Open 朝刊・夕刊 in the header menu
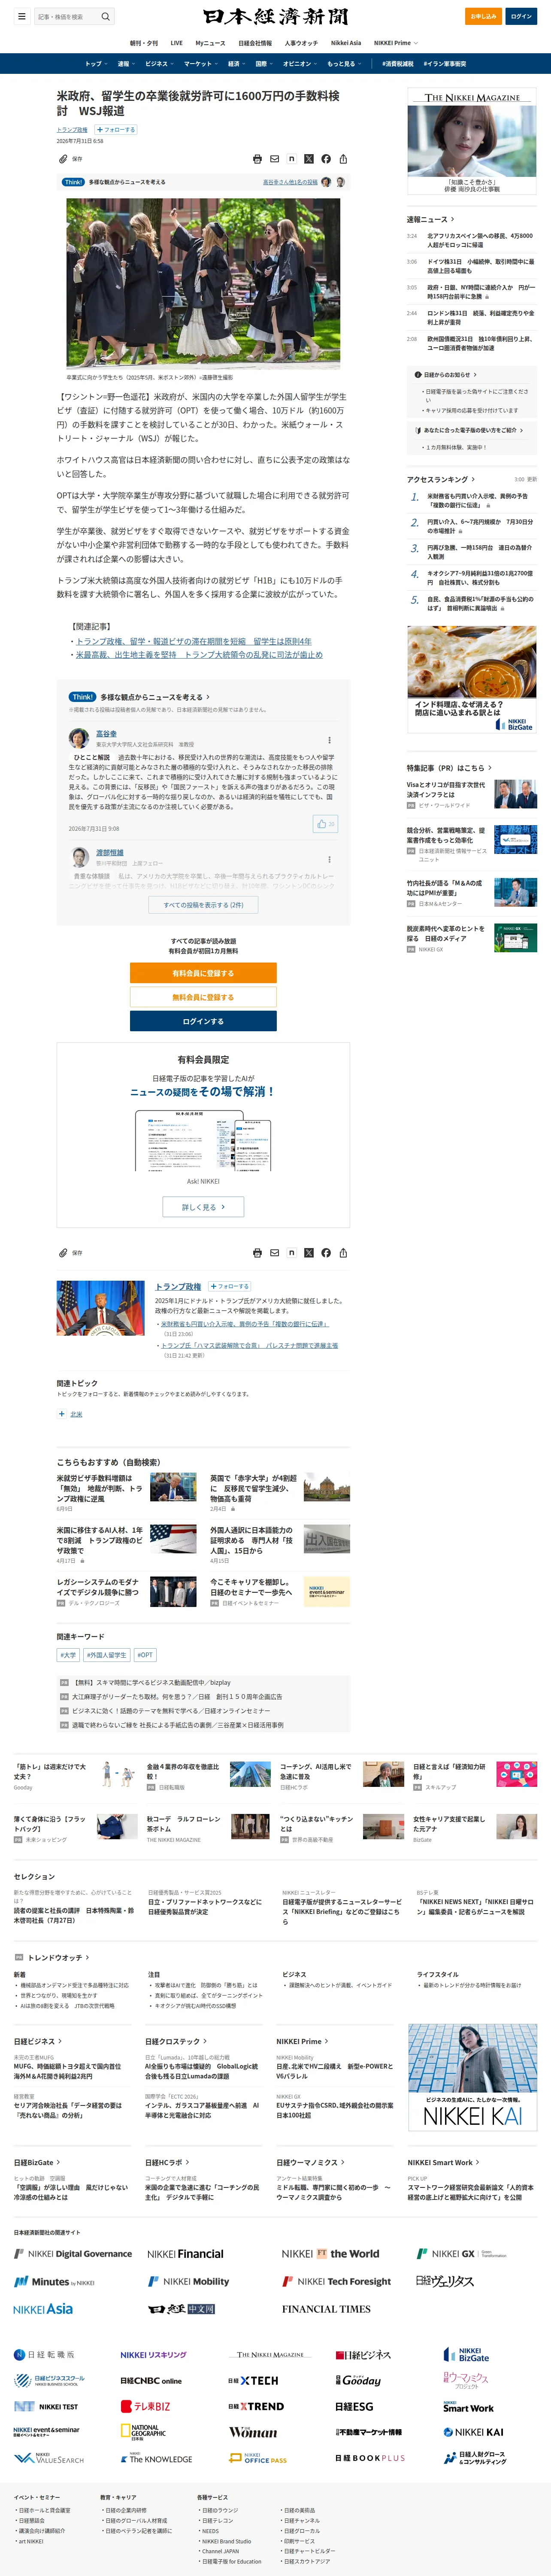The height and width of the screenshot is (2576, 551). [144, 43]
